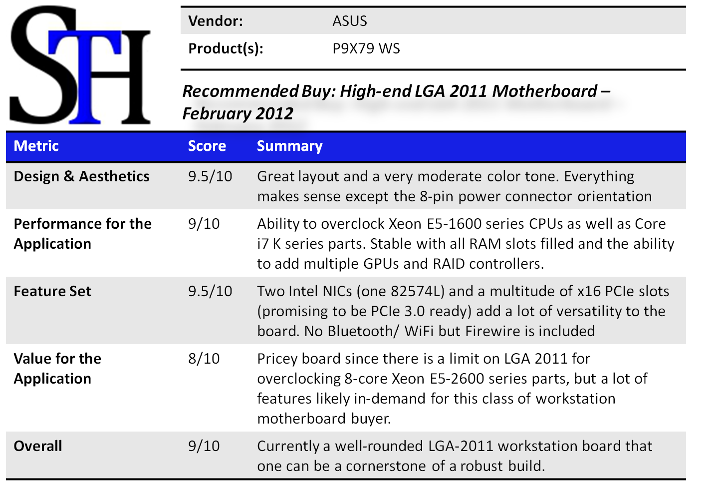The width and height of the screenshot is (716, 485).
Task: Click the 8/10 value score
Action: (204, 359)
